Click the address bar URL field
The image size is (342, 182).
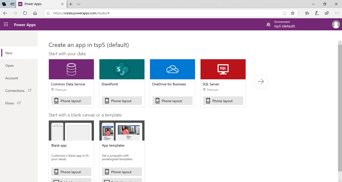(165, 13)
